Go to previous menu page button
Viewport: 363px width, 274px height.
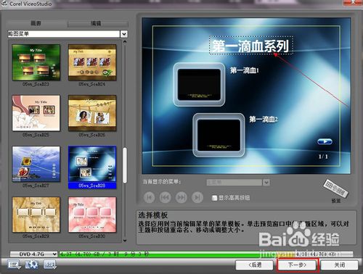(166, 197)
